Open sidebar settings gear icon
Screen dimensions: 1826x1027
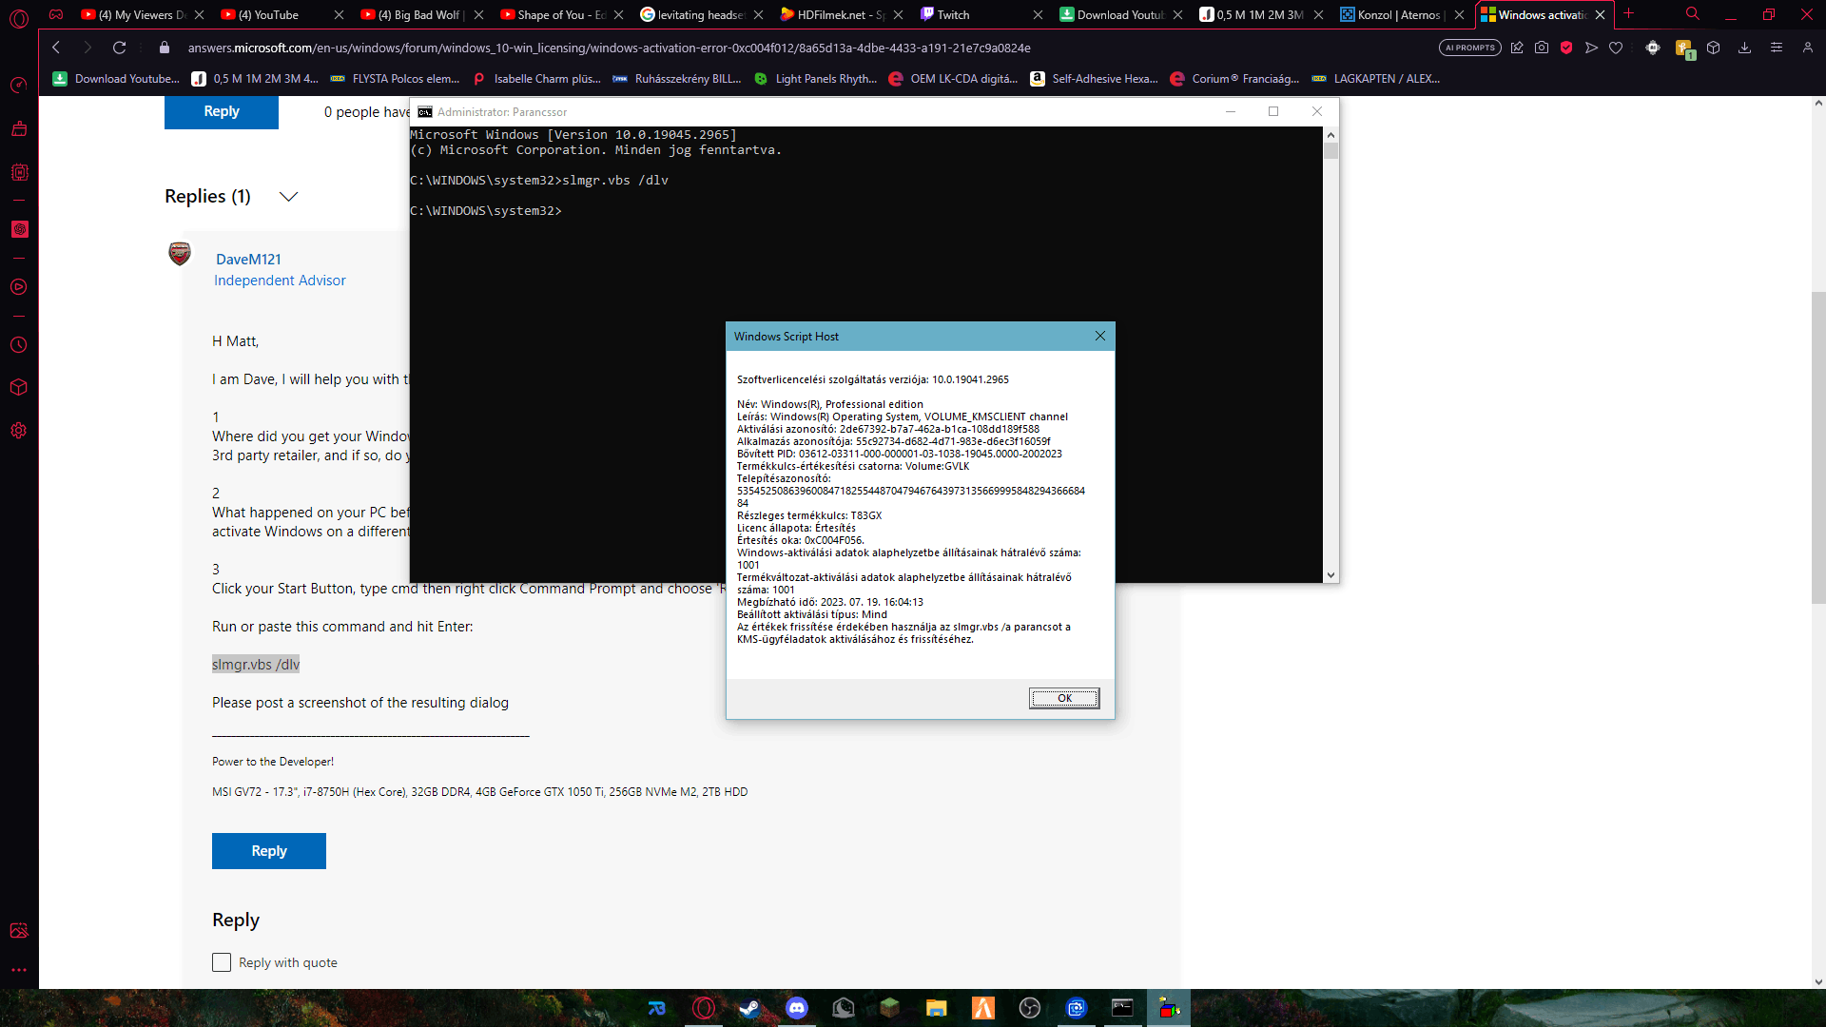pyautogui.click(x=19, y=431)
